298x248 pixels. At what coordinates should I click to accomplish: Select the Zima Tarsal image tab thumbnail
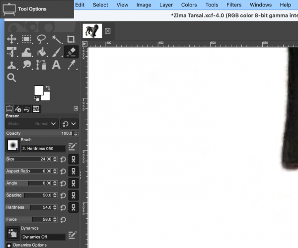[92, 31]
